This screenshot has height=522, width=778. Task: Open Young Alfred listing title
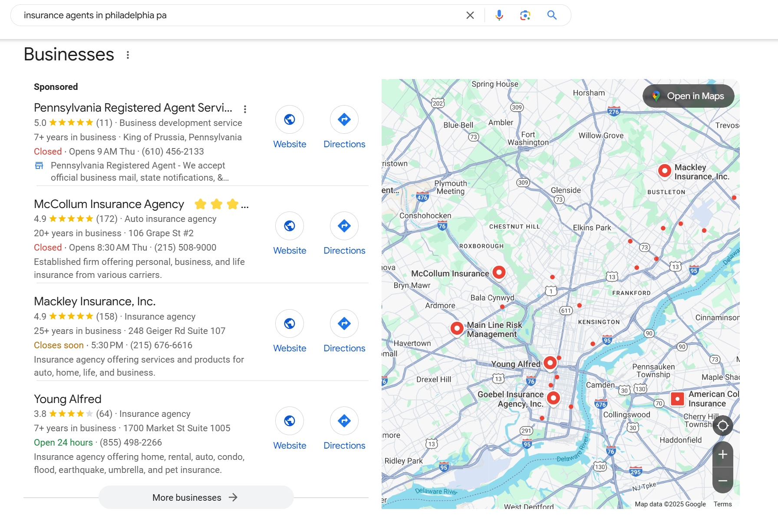pos(68,399)
